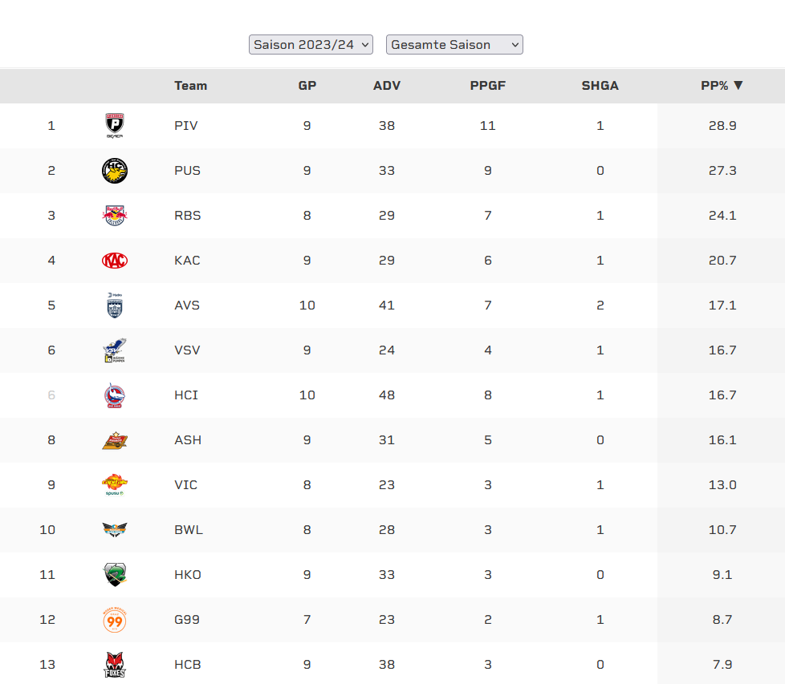Click the KAC team logo icon

(x=115, y=260)
